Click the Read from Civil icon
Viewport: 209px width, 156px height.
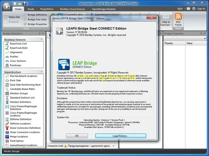7,44
